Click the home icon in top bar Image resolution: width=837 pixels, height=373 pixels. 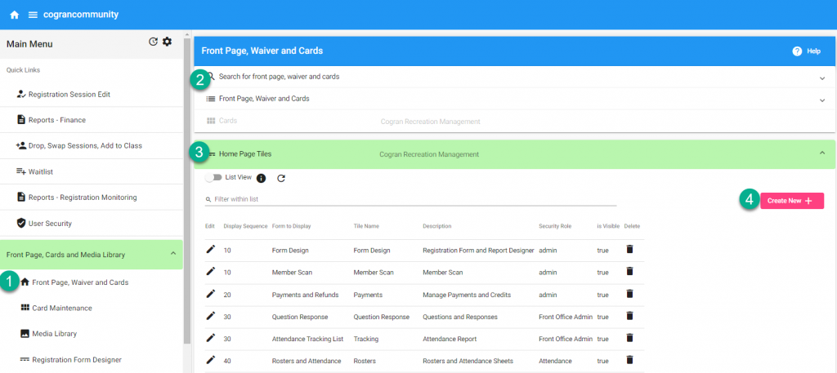[x=14, y=15]
